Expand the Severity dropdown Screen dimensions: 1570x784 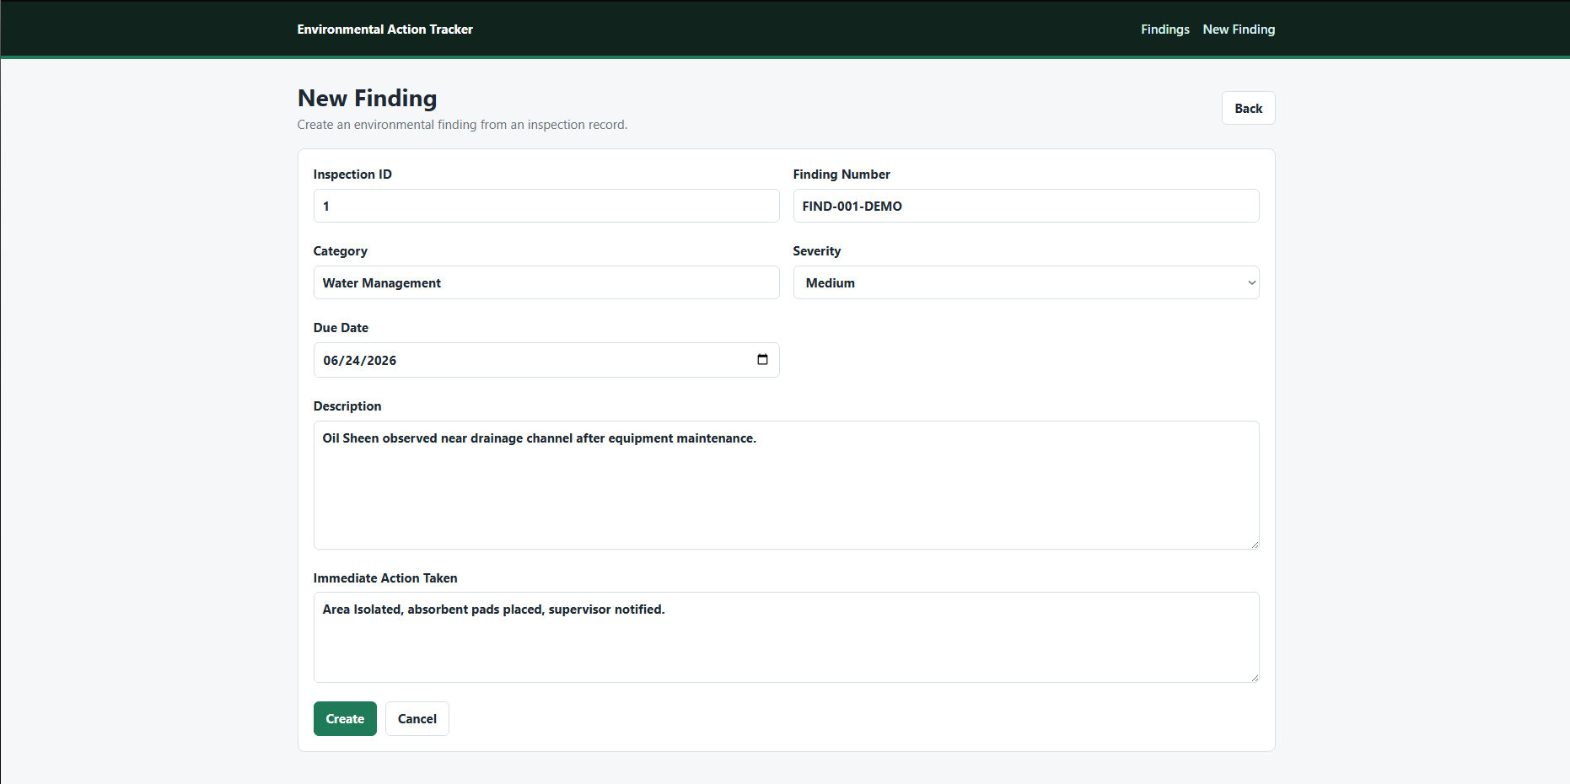(1025, 282)
